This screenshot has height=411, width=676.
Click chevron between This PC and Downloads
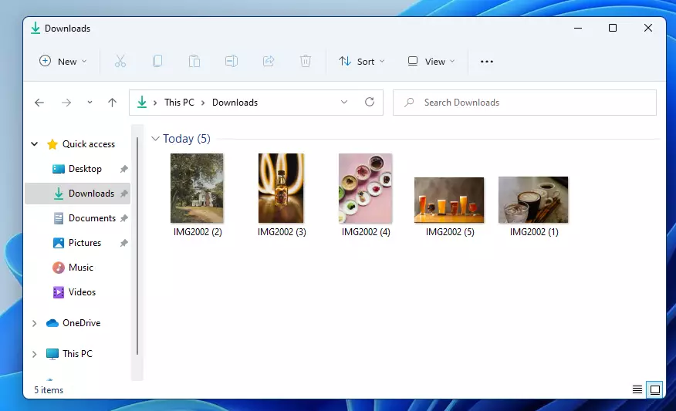point(203,103)
